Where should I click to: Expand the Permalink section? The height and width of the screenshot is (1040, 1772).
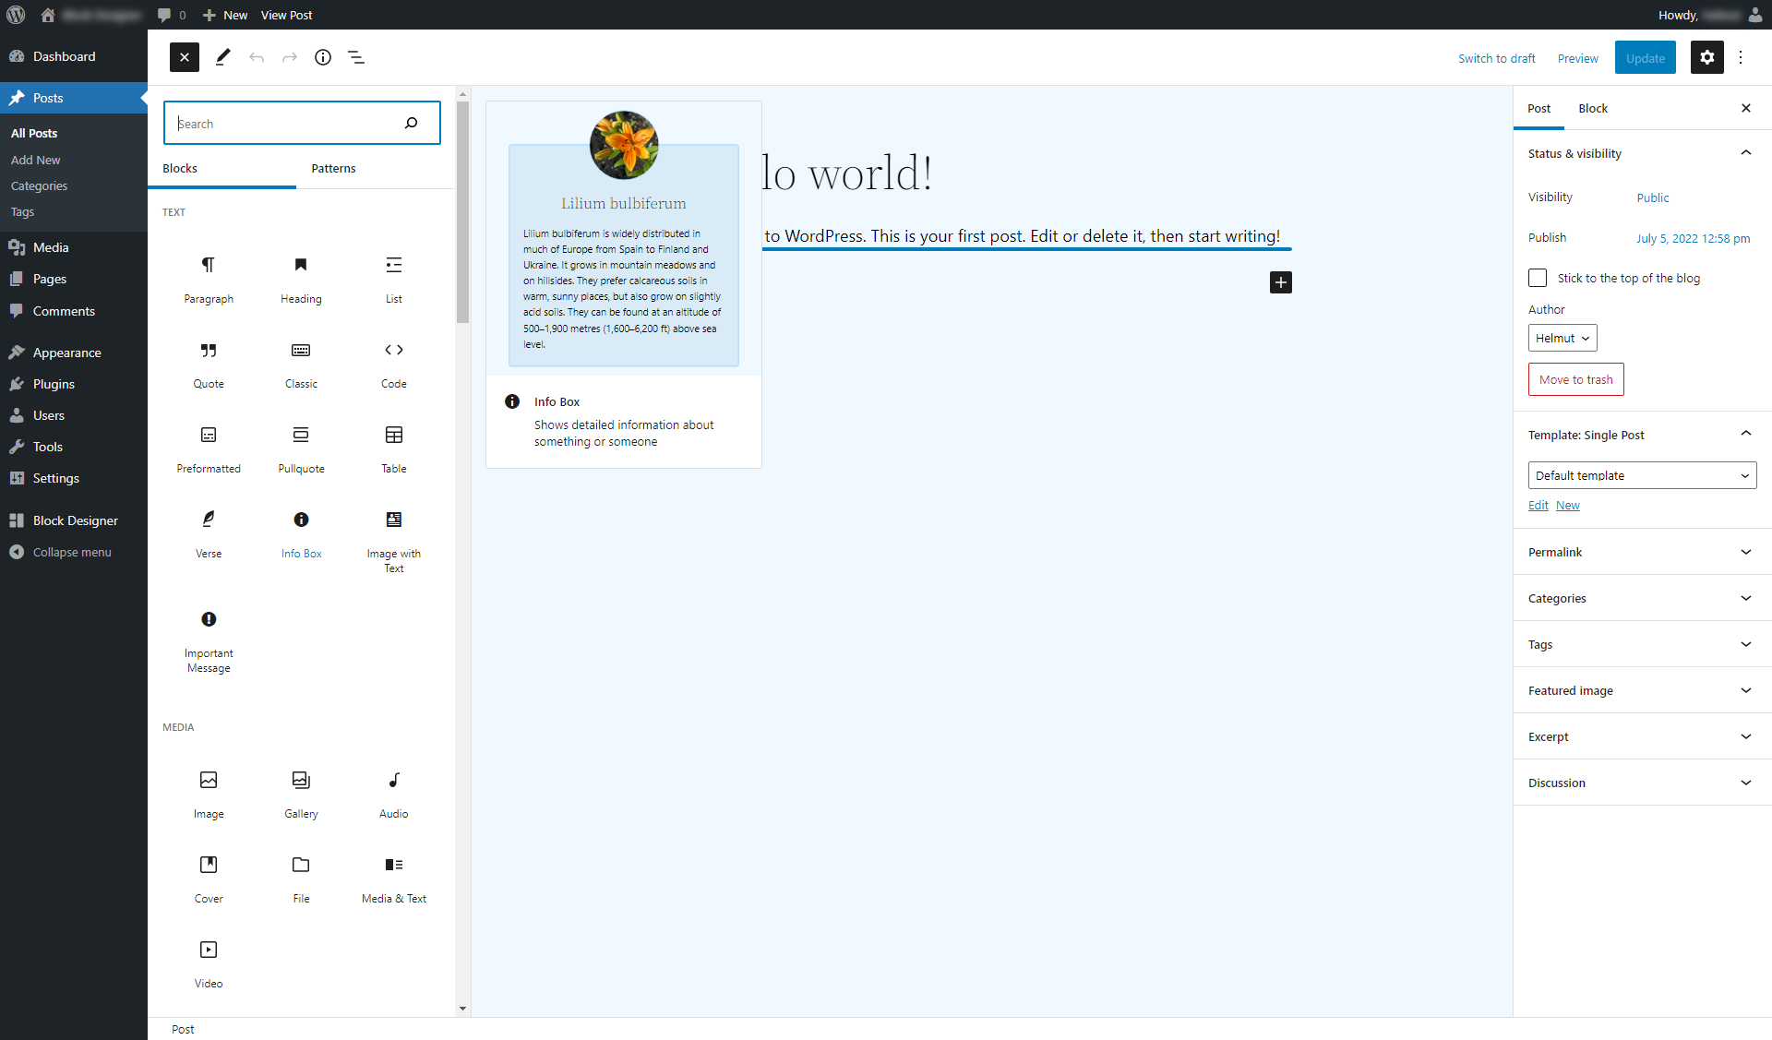tap(1642, 552)
